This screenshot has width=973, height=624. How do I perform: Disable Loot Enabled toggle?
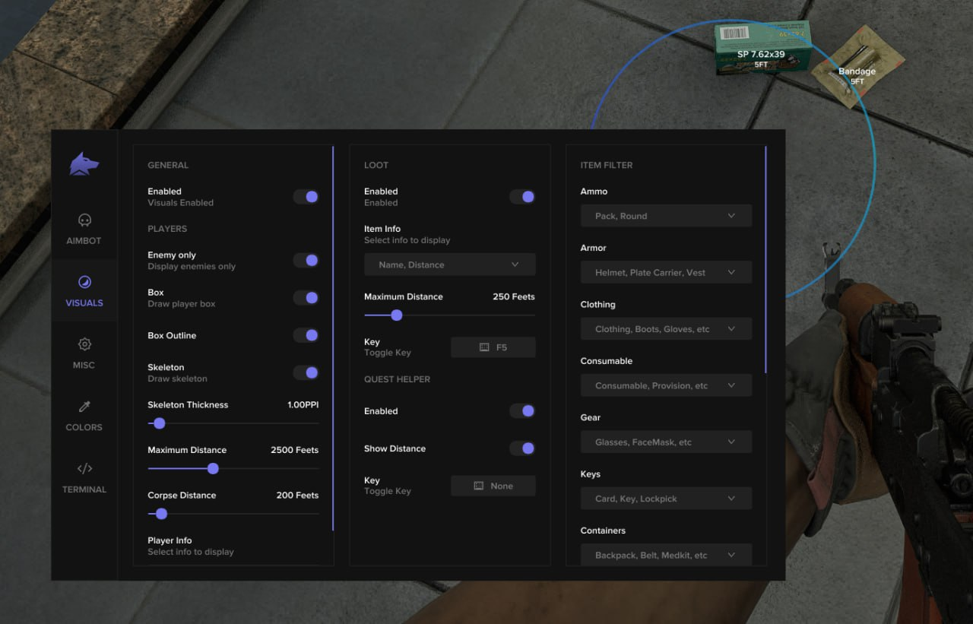point(522,197)
